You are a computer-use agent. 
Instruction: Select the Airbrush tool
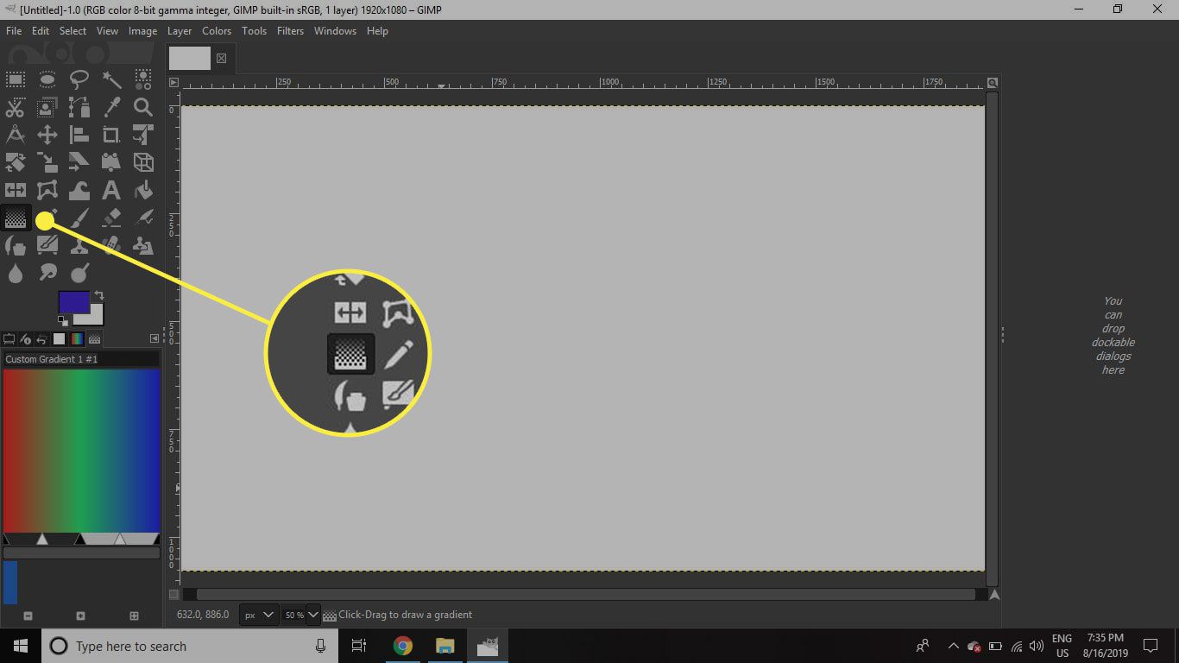pyautogui.click(x=143, y=218)
